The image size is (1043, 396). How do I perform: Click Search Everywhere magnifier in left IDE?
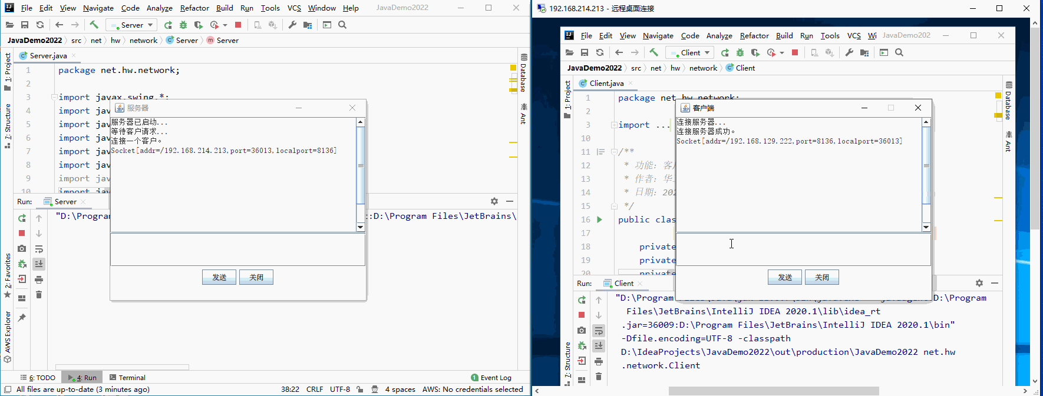[x=342, y=25]
